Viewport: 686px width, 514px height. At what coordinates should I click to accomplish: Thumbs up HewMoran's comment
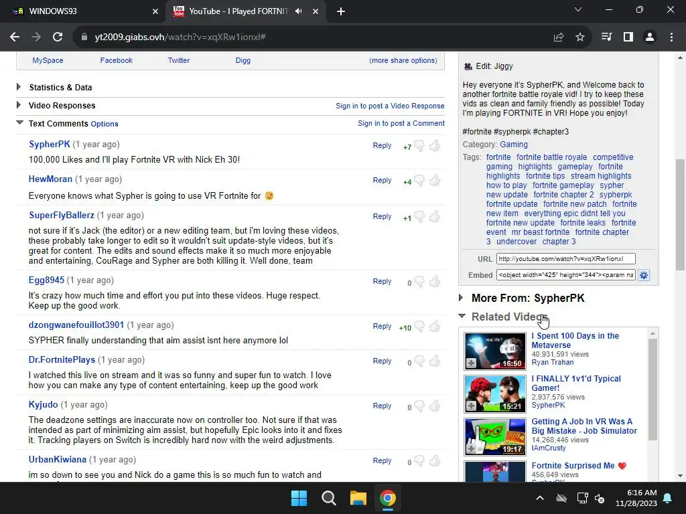[x=434, y=180]
